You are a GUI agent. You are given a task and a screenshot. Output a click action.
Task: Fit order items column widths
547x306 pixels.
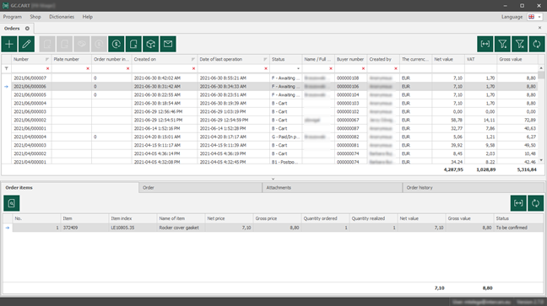tap(518, 203)
